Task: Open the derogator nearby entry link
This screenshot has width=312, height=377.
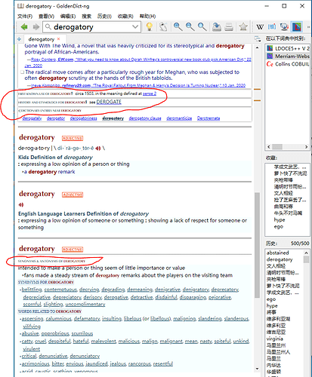Action: click(x=56, y=118)
